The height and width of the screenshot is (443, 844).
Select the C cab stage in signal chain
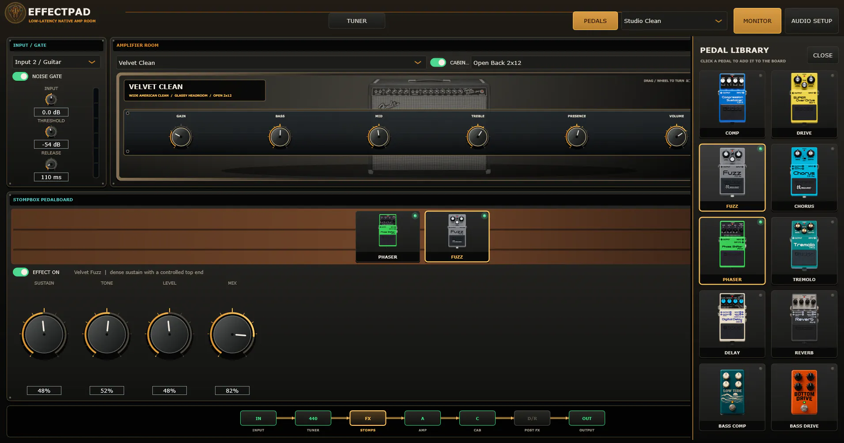point(477,418)
